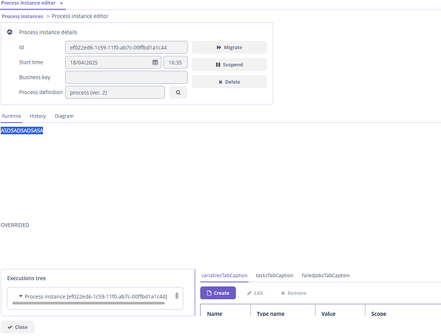Click the Migrate button
Viewport: 441px width, 336px height.
pyautogui.click(x=229, y=47)
